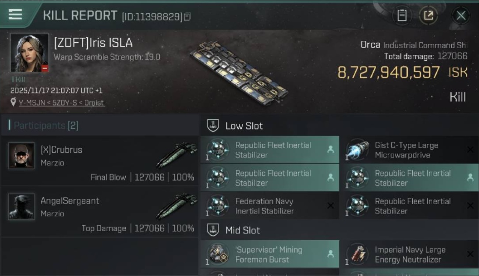This screenshot has width=479, height=276.
Task: Open the Y-MSJN location link
Action: tap(62, 103)
